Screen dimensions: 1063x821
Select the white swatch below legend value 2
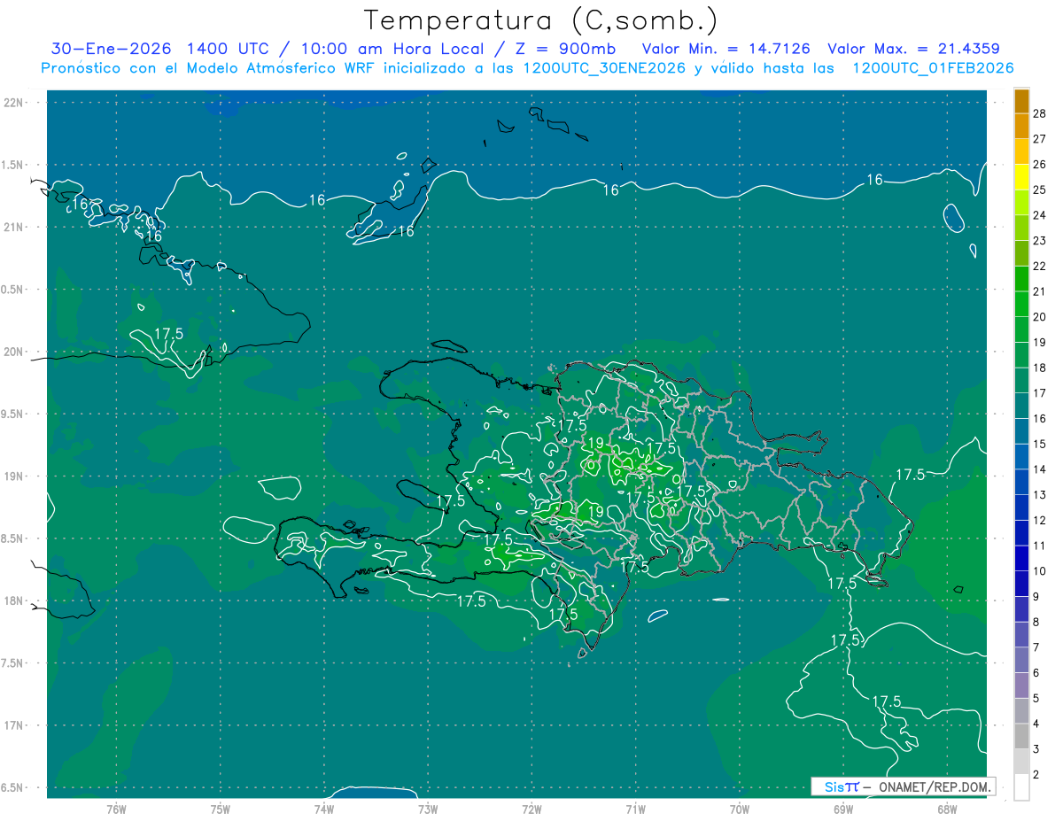pos(1021,787)
